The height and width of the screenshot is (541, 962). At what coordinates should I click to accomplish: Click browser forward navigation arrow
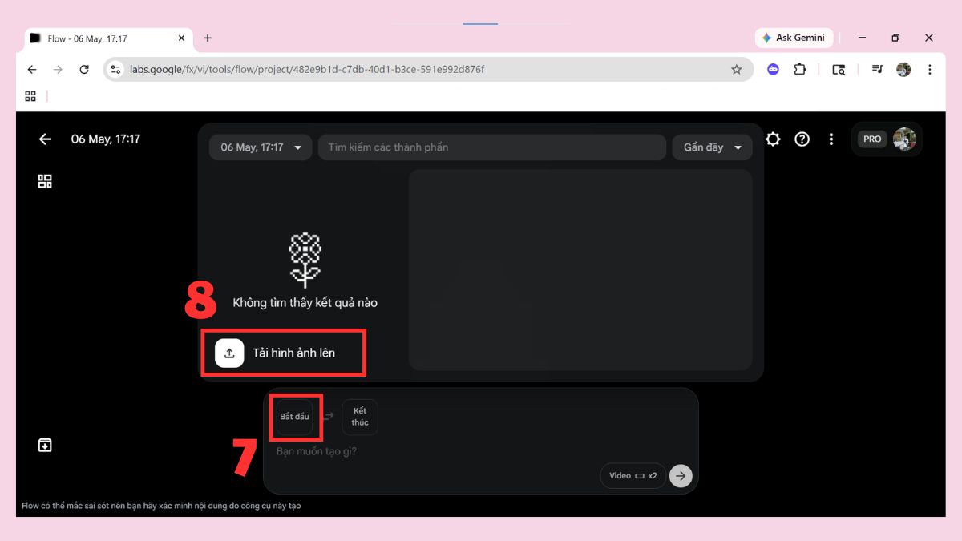pos(58,70)
